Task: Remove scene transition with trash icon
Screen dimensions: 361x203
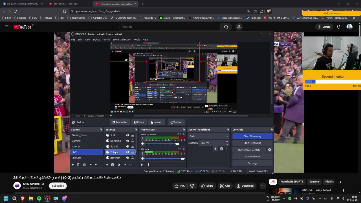Action: tap(221, 149)
